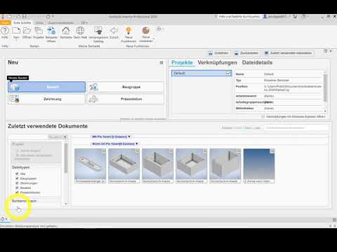Select the Erste Schritte ribbon tab
The height and width of the screenshot is (252, 337).
(22, 22)
